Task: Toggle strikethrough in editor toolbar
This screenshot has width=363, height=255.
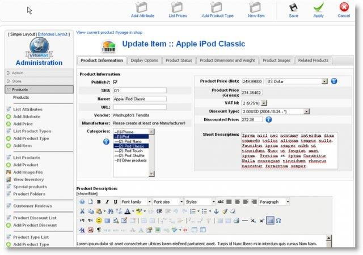Action: [x=221, y=202]
